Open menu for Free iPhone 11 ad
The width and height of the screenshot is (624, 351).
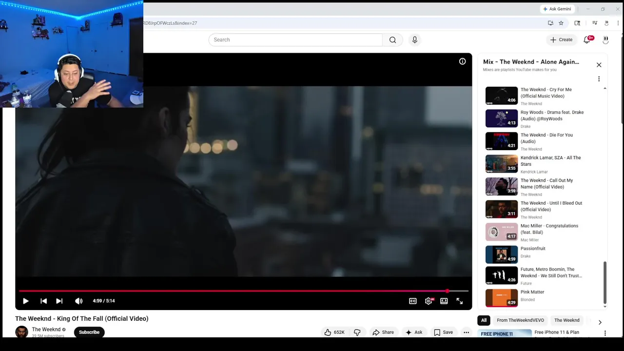point(605,333)
